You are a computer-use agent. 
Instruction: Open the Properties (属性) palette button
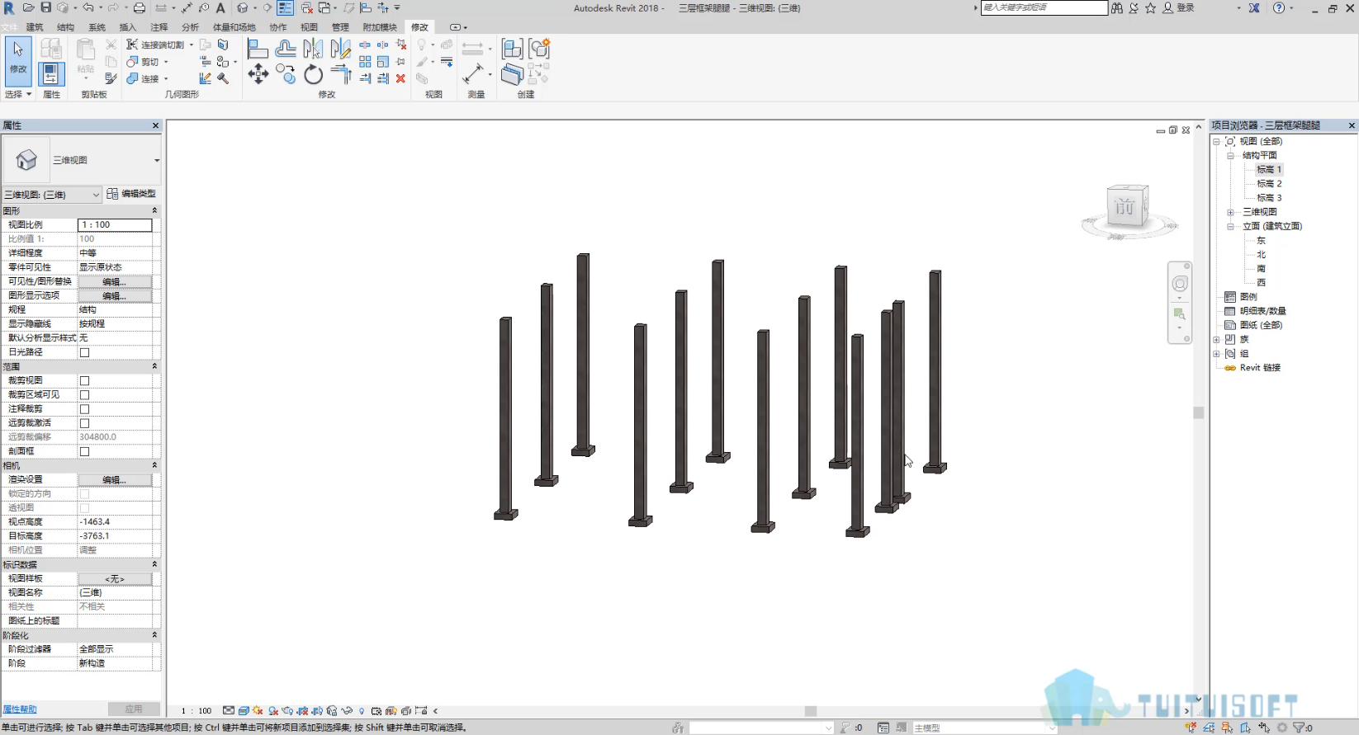tap(51, 74)
